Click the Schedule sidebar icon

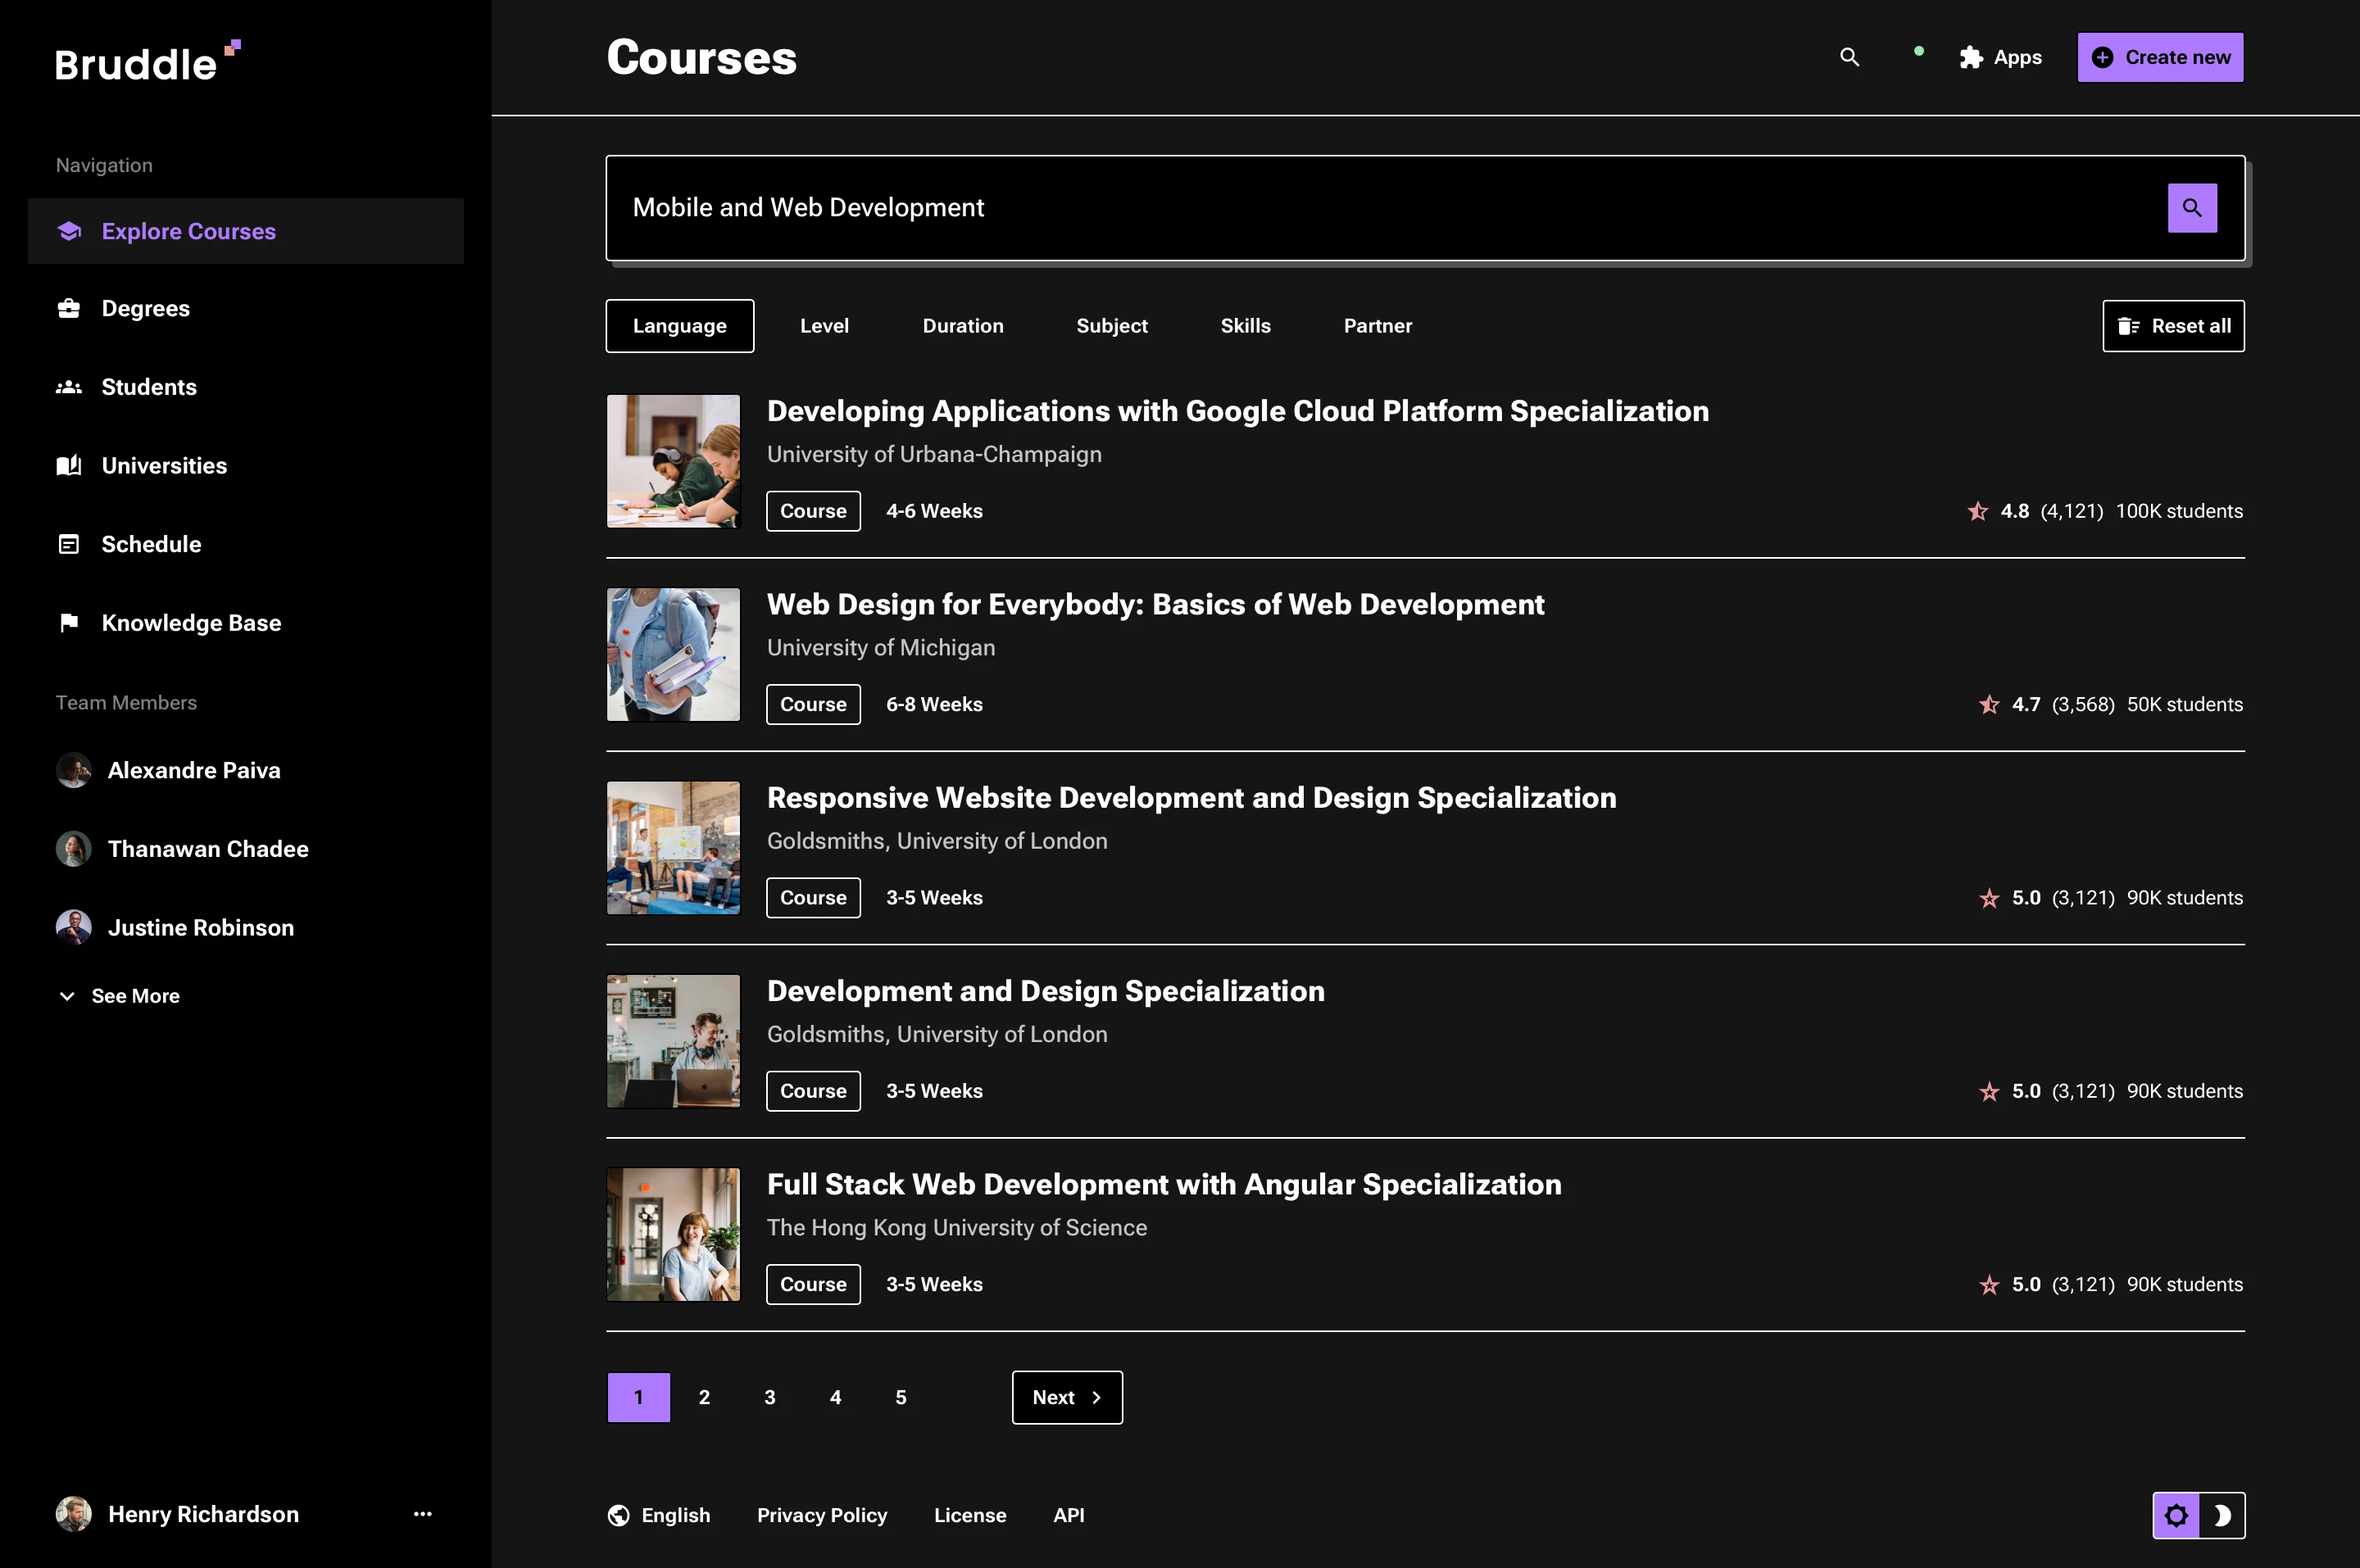(x=68, y=544)
